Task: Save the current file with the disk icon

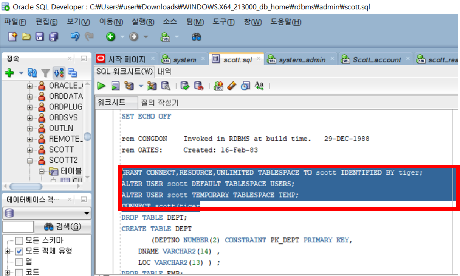Action: coord(40,36)
